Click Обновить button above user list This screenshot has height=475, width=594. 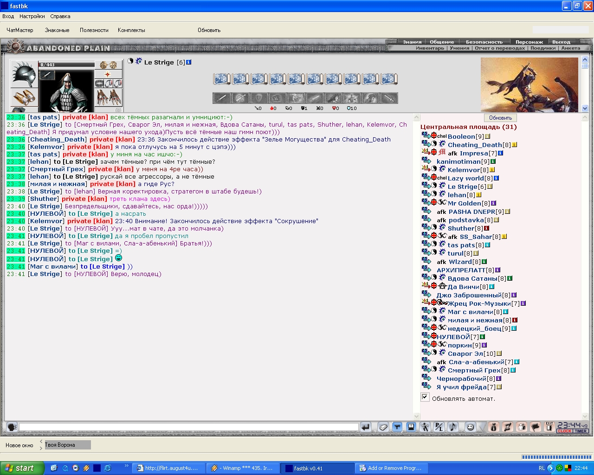(500, 118)
